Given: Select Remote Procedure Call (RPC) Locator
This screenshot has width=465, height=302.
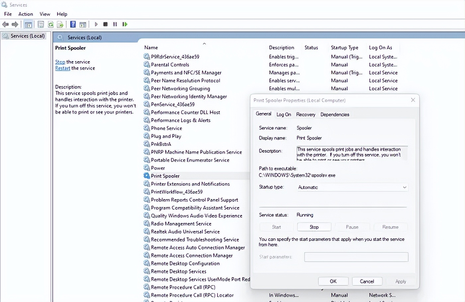Looking at the screenshot, I should (192, 295).
